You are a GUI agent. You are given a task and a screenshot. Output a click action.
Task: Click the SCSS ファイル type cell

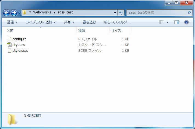[90, 51]
